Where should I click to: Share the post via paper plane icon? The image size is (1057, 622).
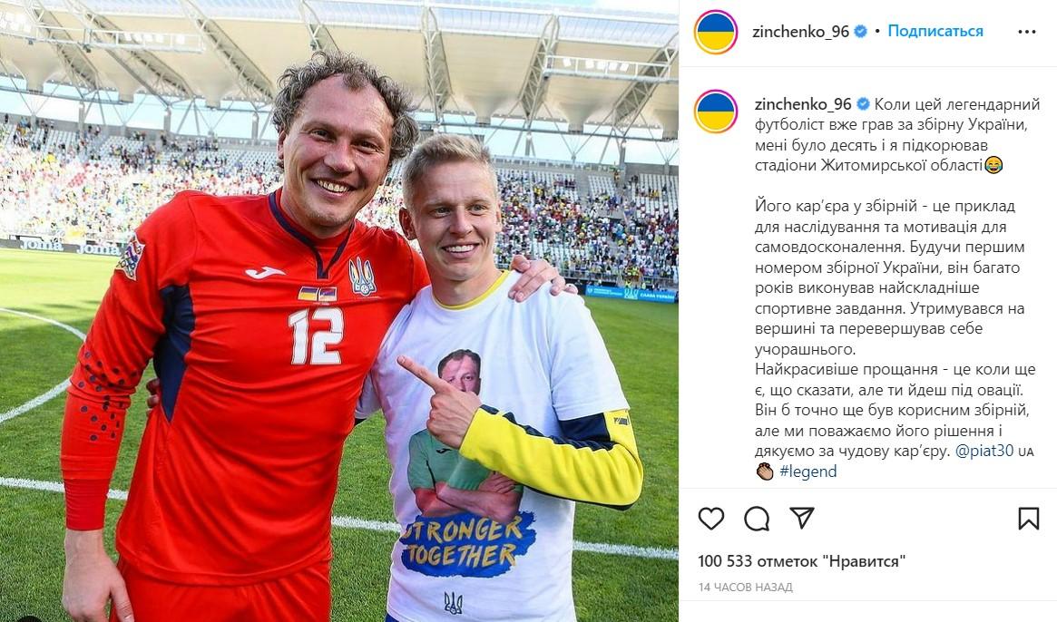point(801,518)
